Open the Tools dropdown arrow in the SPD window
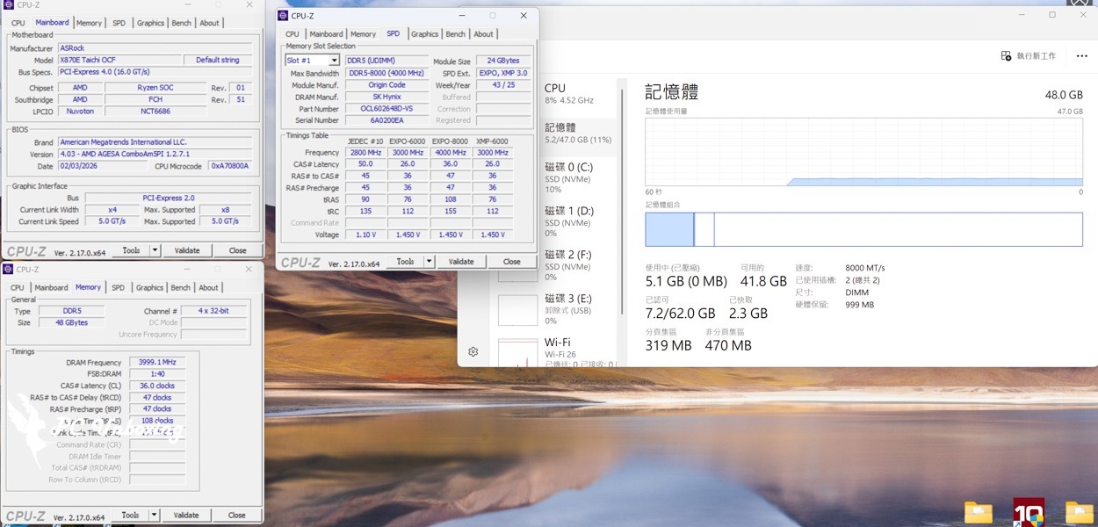Image resolution: width=1098 pixels, height=527 pixels. point(429,262)
